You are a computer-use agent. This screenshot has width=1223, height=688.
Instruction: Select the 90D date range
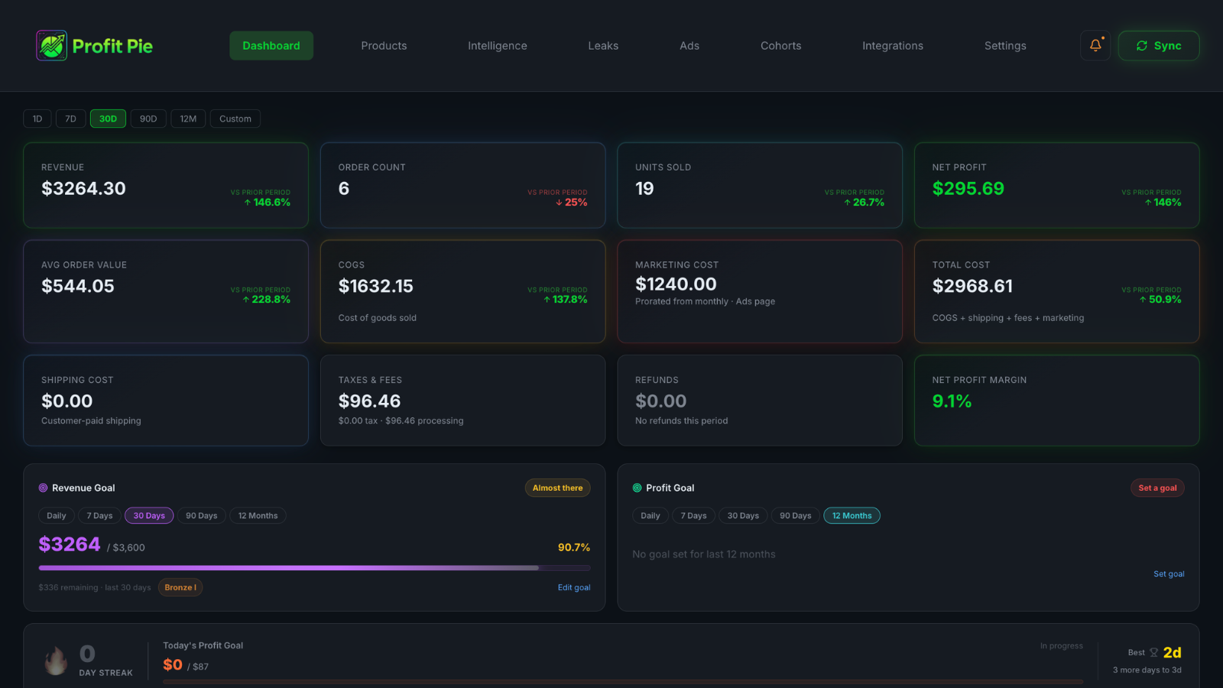click(148, 118)
